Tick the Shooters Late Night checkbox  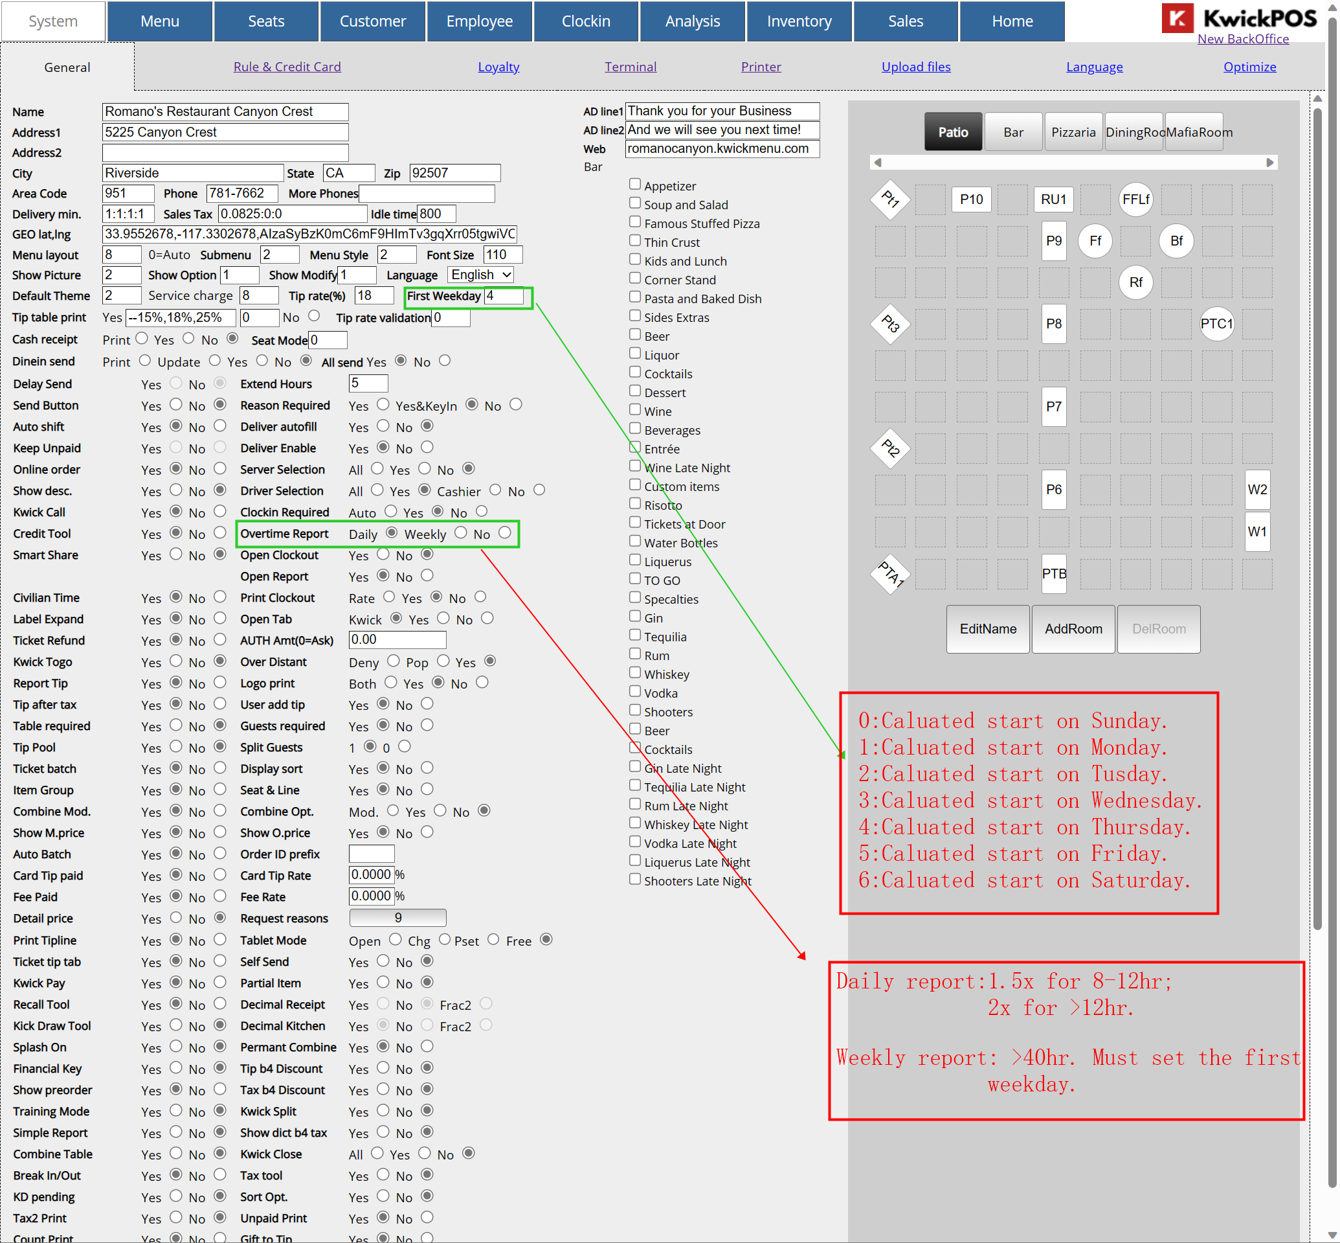pyautogui.click(x=634, y=879)
